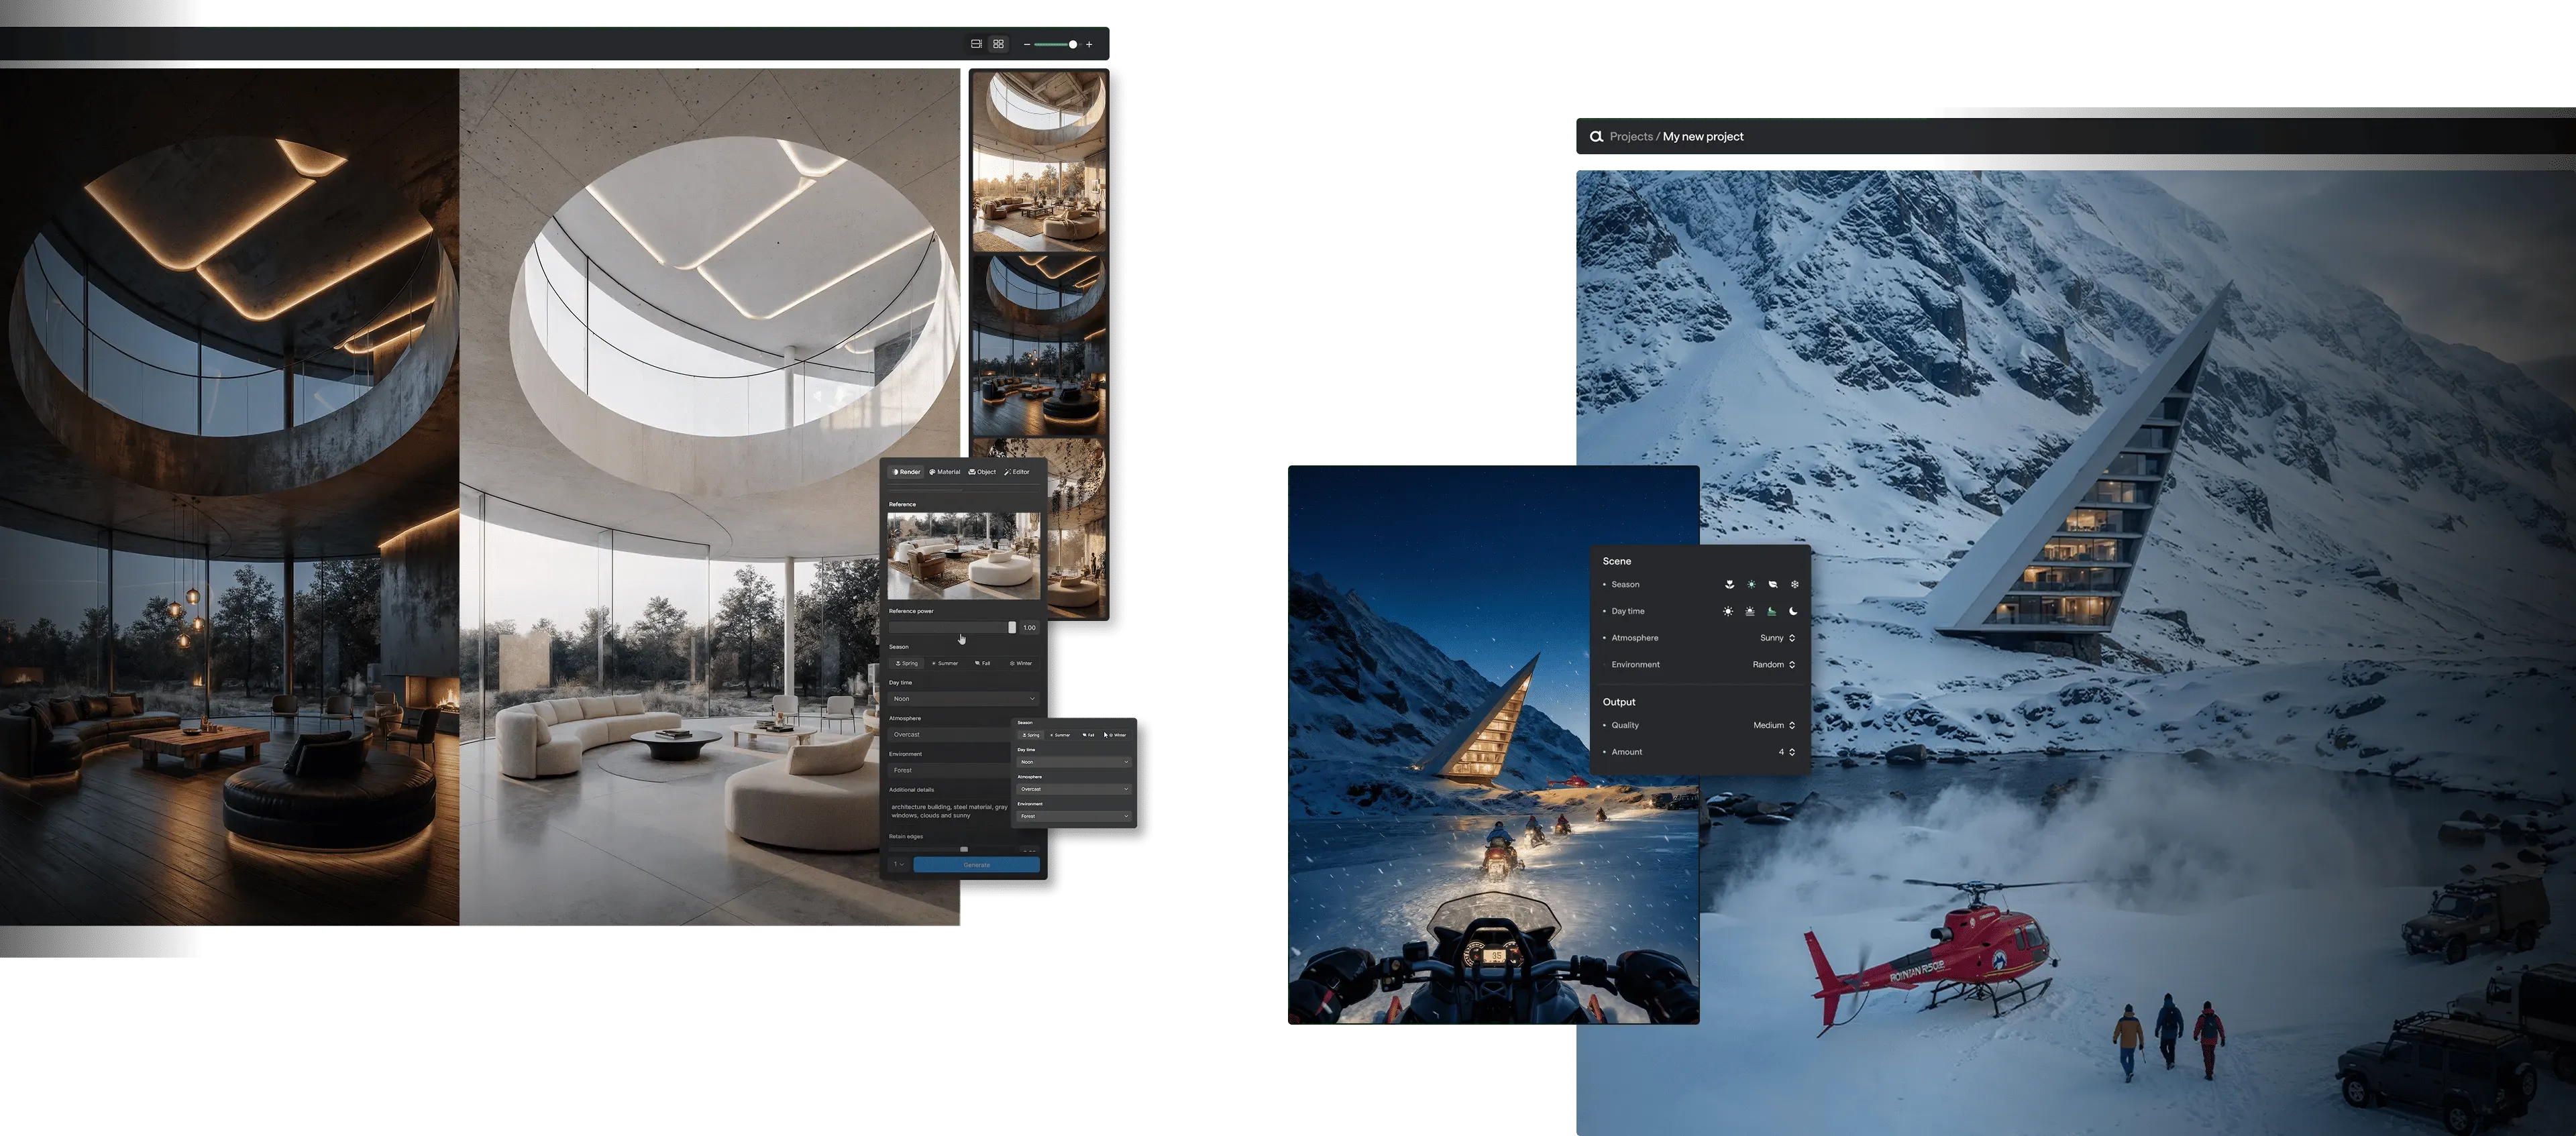Select Summer in the large Render panel
Image resolution: width=2576 pixels, height=1136 pixels.
coord(945,663)
